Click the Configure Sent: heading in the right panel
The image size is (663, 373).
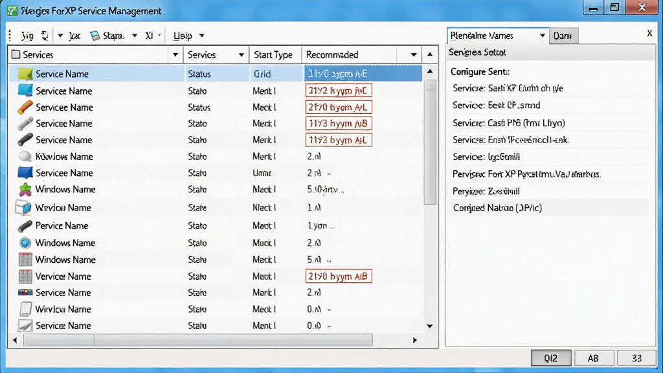click(480, 71)
